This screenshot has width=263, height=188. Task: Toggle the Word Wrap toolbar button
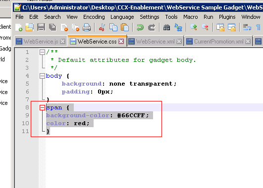tap(247, 27)
